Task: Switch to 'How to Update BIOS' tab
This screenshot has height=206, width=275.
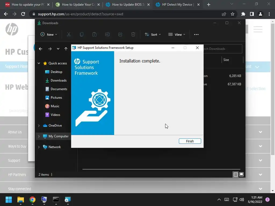Action: pos(128,5)
